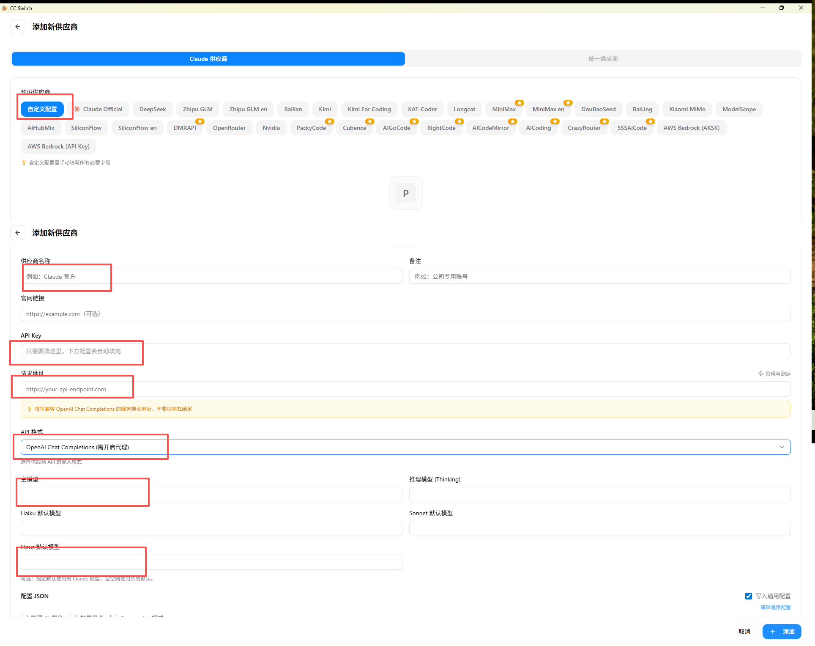Click the star badge on MiniMax preset

click(x=520, y=103)
